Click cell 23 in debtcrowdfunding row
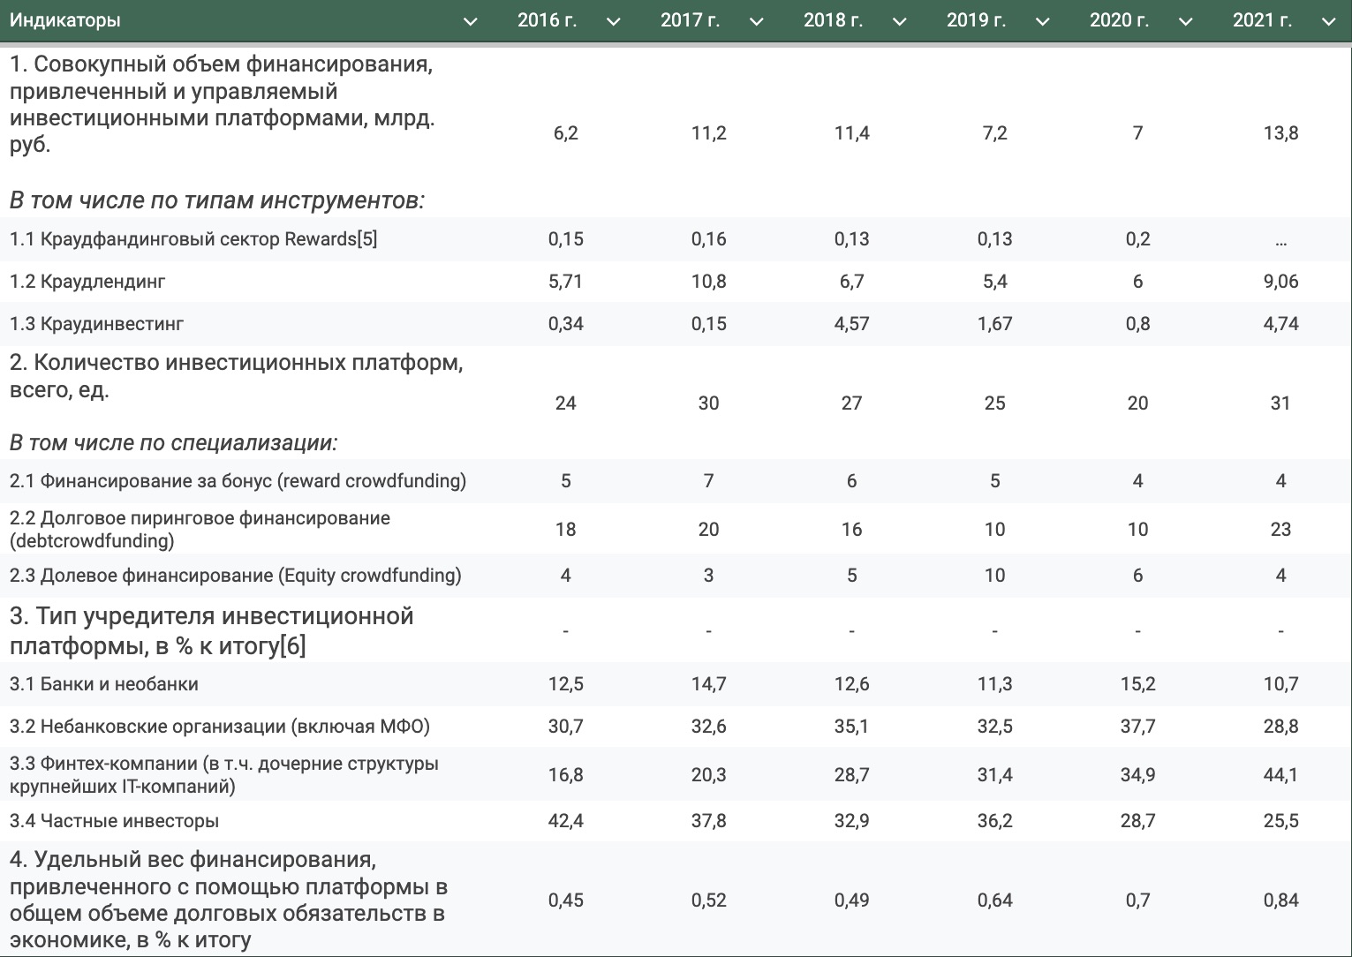This screenshot has height=957, width=1352. [x=1281, y=530]
